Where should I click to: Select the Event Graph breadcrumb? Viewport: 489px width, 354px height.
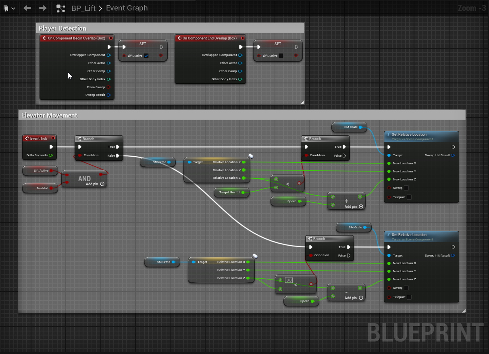pyautogui.click(x=127, y=8)
